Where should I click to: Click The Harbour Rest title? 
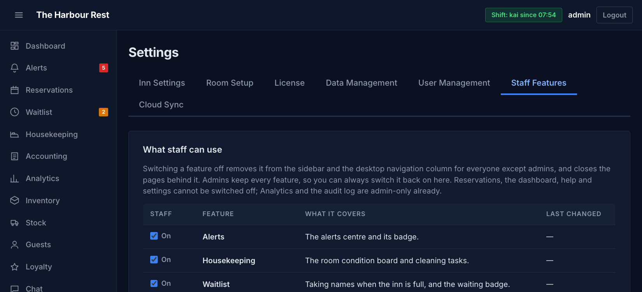tap(73, 15)
